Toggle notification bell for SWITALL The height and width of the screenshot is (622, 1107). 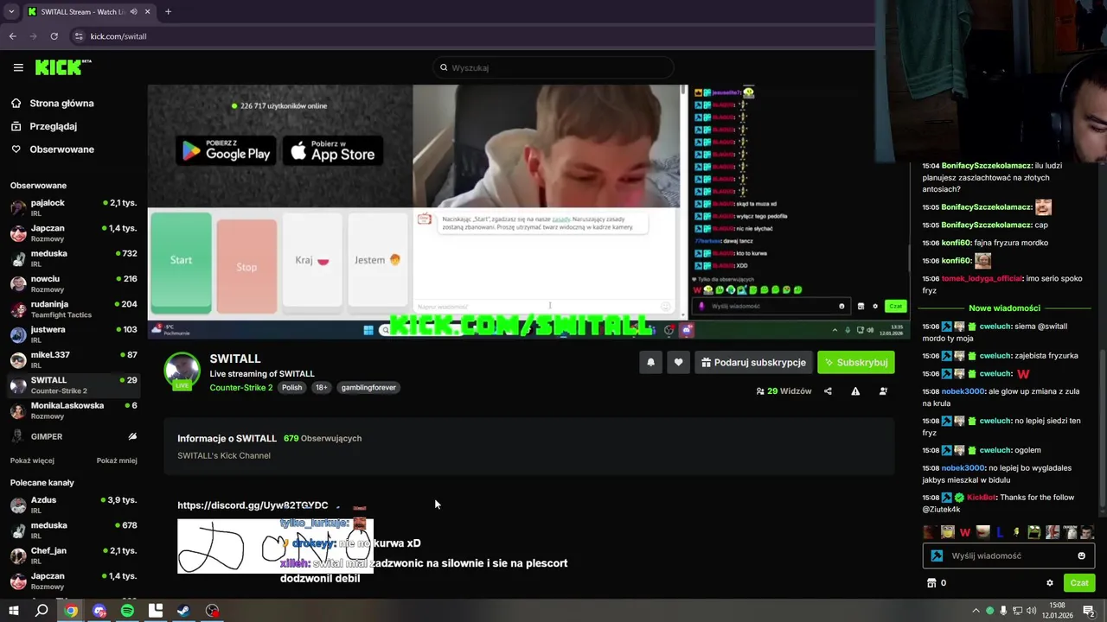click(x=650, y=363)
